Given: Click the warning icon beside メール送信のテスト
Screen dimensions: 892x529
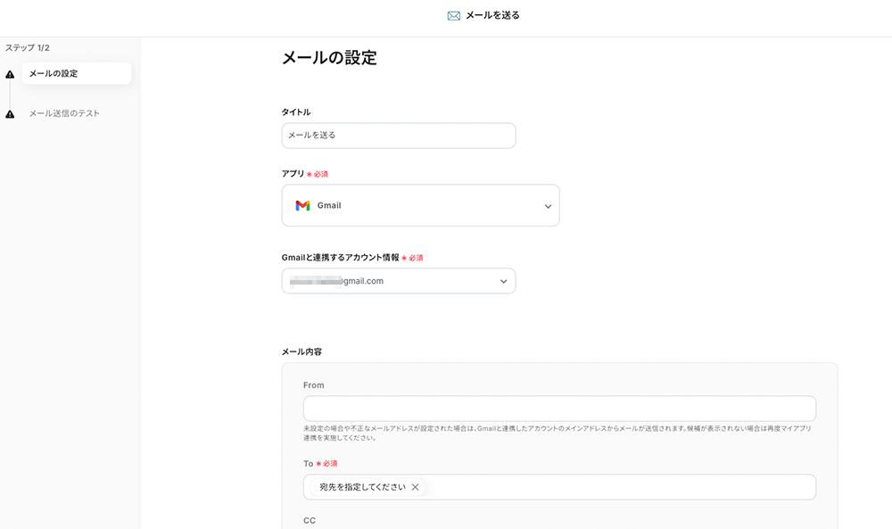Looking at the screenshot, I should 10,114.
